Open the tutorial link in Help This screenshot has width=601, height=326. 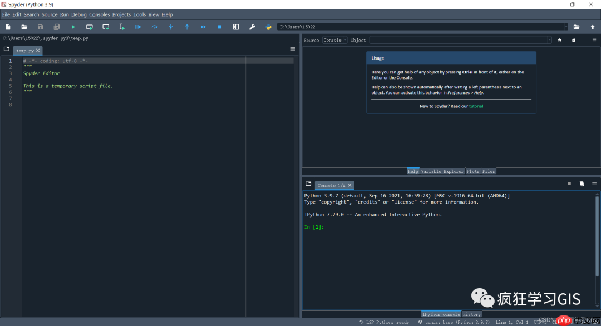click(x=476, y=106)
